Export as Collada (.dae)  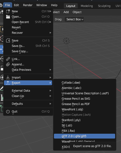(x=84, y=83)
